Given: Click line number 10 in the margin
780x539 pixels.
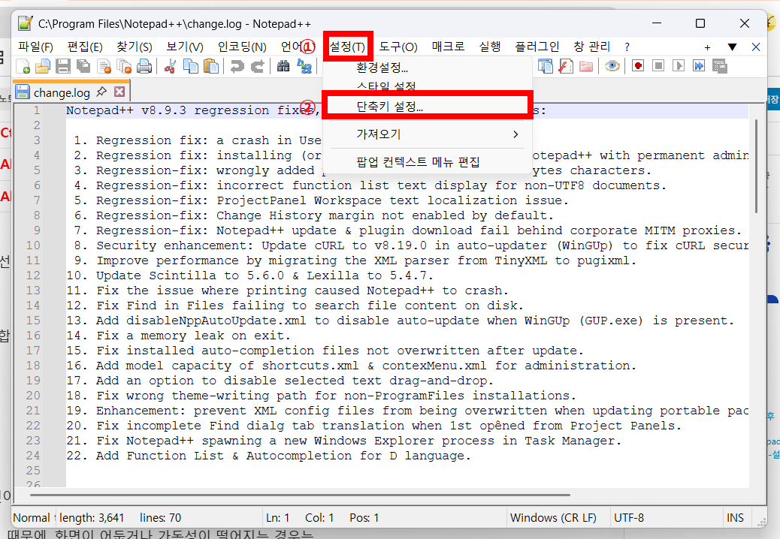Looking at the screenshot, I should tap(33, 245).
